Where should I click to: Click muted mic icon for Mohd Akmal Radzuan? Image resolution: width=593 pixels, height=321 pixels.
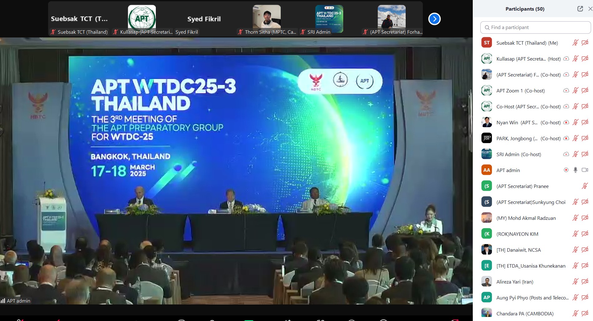(575, 218)
